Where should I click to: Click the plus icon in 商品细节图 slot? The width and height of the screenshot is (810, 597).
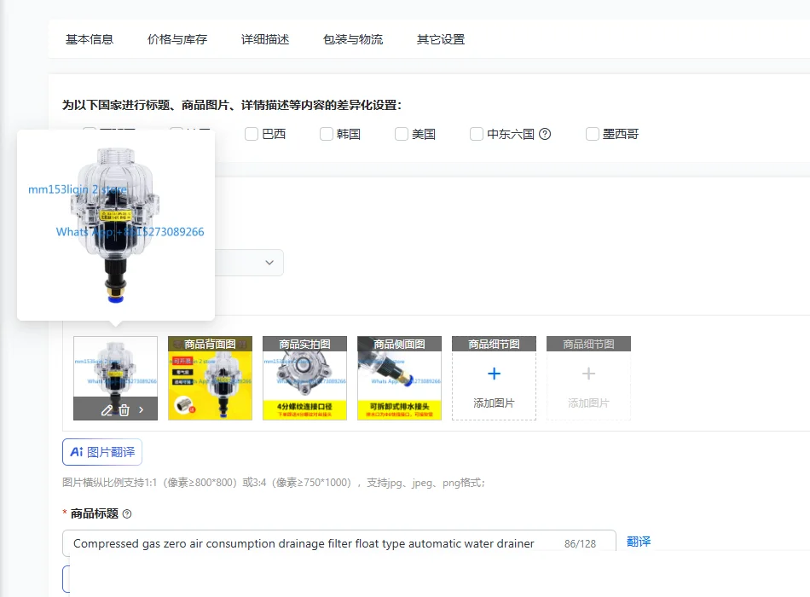(494, 374)
